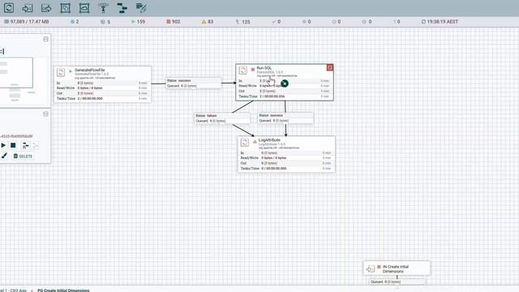Click the disabled components count 125
The height and width of the screenshot is (292, 519).
[x=242, y=22]
